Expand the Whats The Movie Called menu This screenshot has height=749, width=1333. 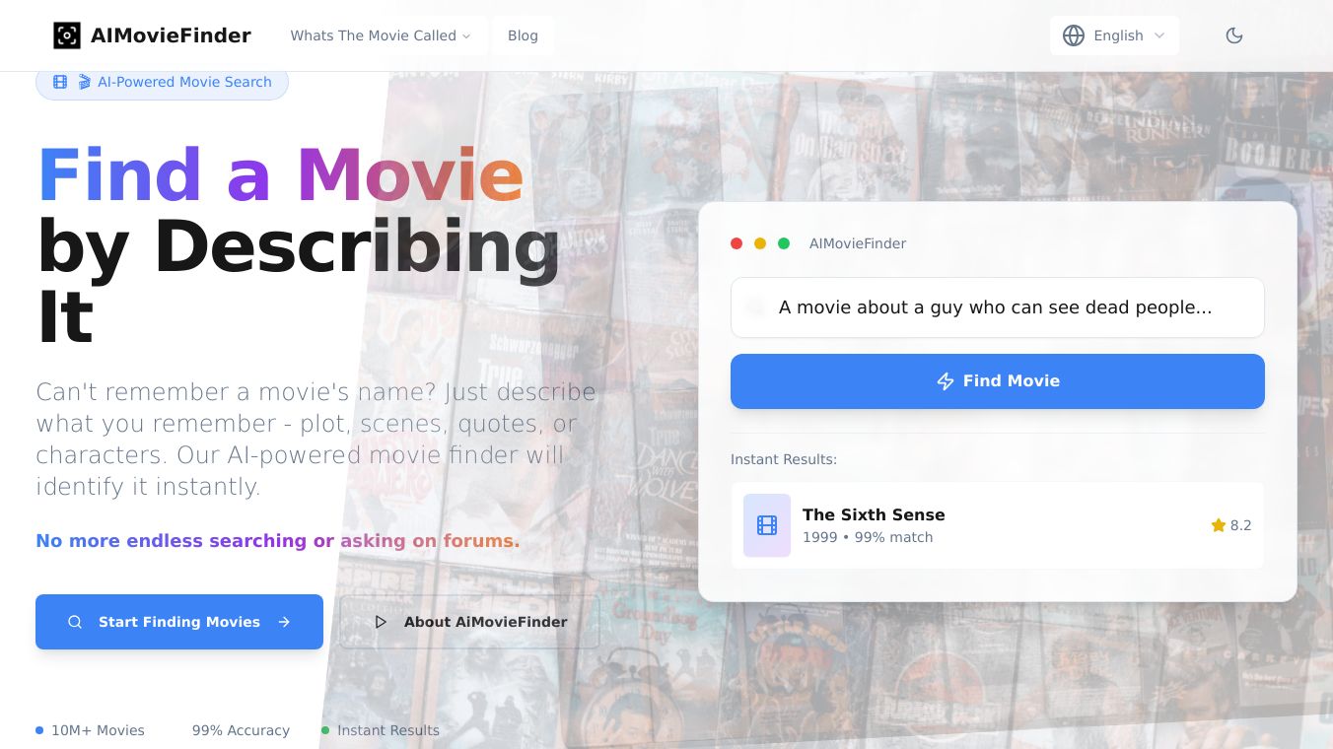coord(381,35)
